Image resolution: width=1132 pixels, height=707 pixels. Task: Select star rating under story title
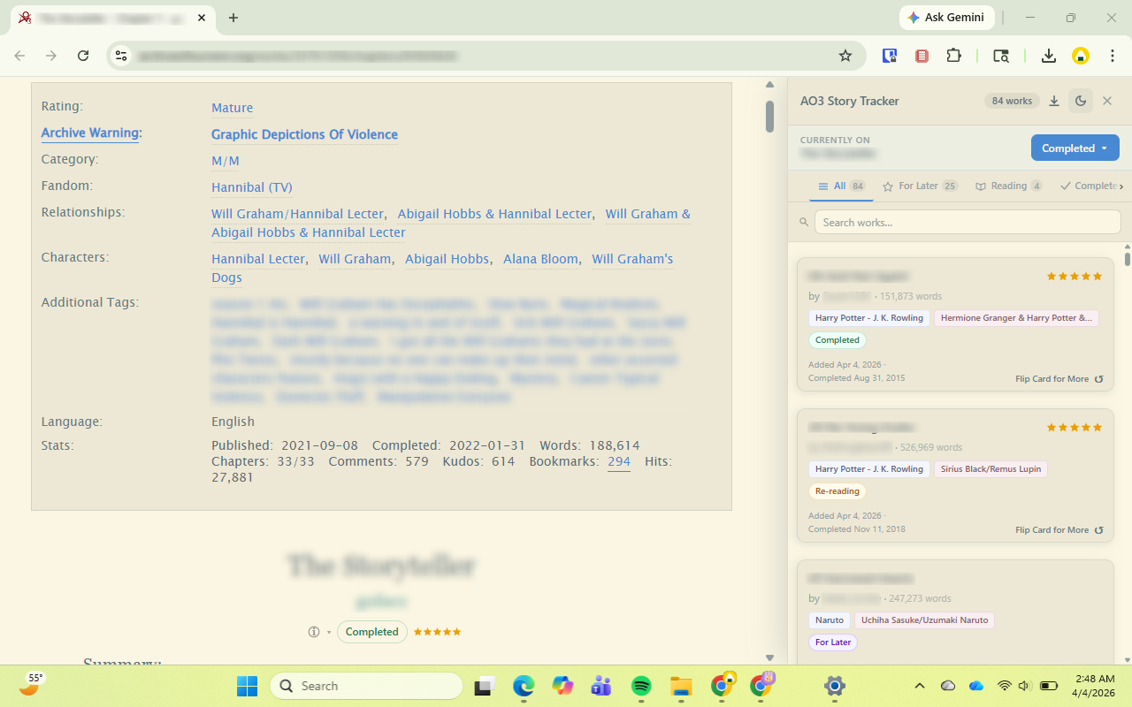click(x=437, y=632)
